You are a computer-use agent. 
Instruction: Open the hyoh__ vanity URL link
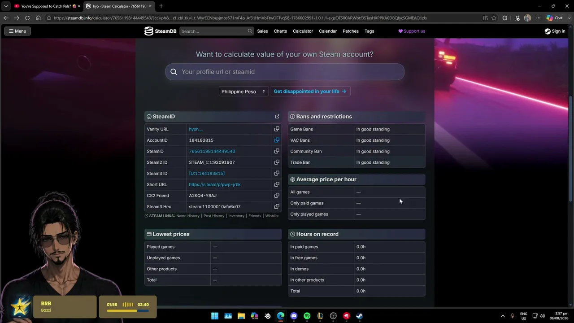click(196, 129)
